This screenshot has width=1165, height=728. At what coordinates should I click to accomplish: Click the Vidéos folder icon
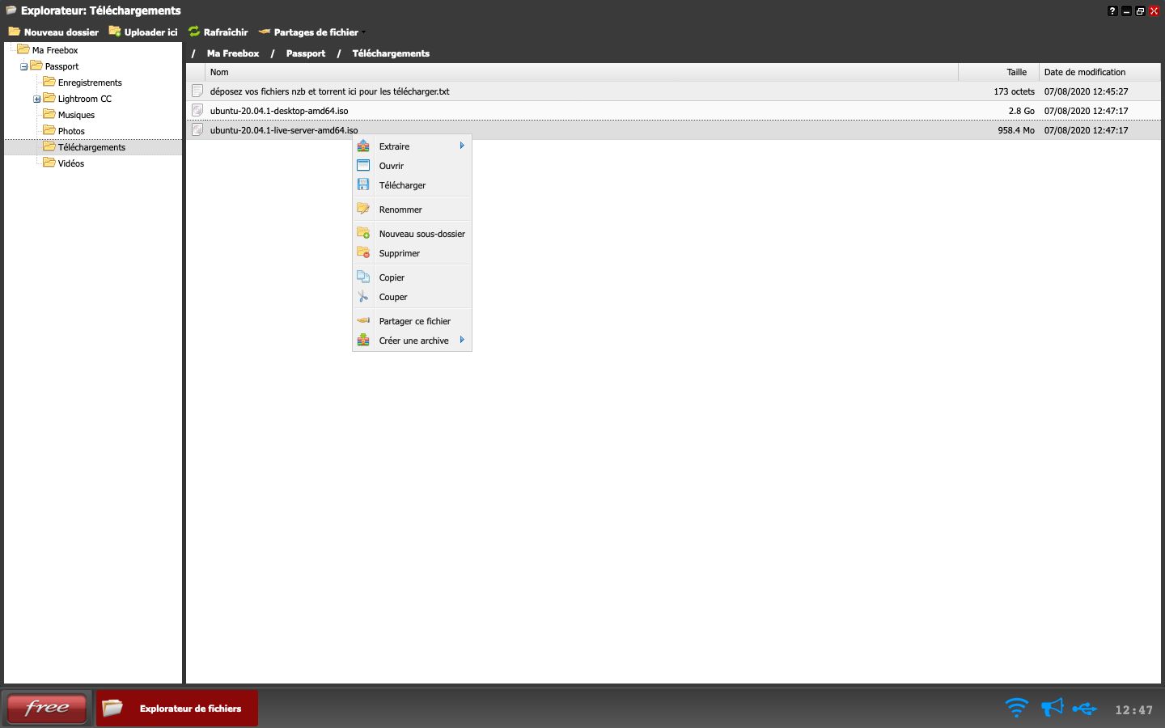coord(49,163)
